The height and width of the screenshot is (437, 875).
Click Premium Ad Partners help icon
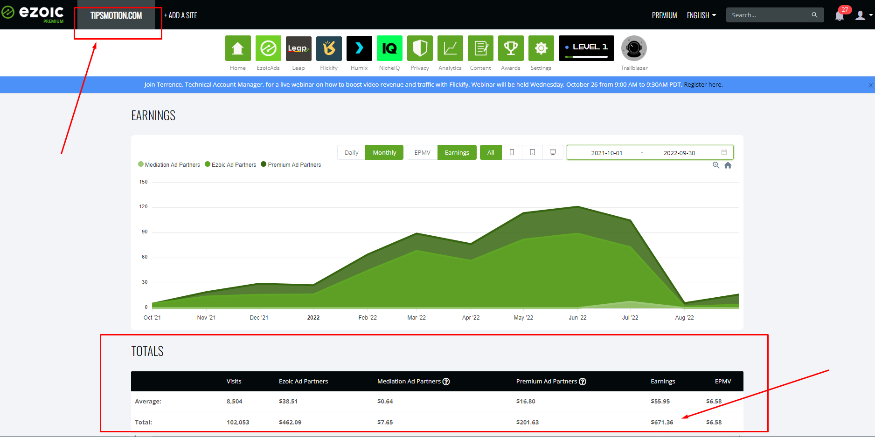pos(583,382)
